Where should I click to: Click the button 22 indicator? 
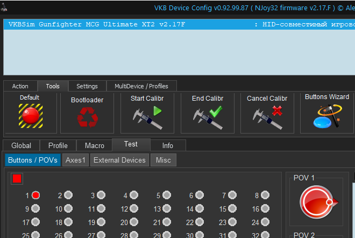200,222
